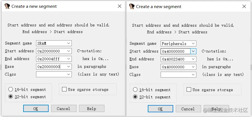Viewport: 252px width, 117px height.
Task: Open Base dropdown in Peripherals dialog
Action: [x=193, y=67]
